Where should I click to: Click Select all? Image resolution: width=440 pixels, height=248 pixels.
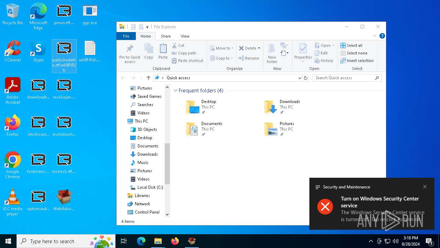point(351,45)
